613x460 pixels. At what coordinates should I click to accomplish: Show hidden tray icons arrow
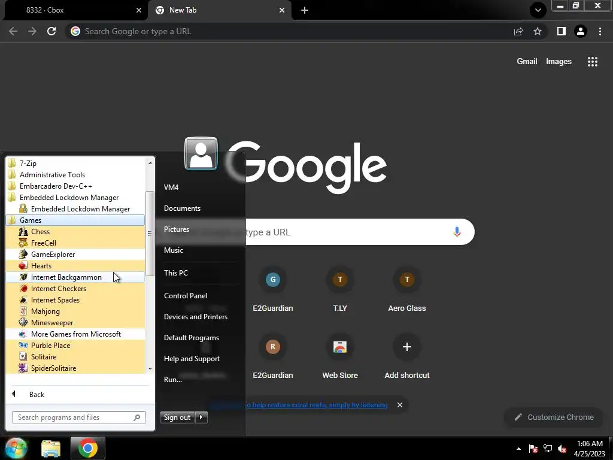[x=518, y=449]
